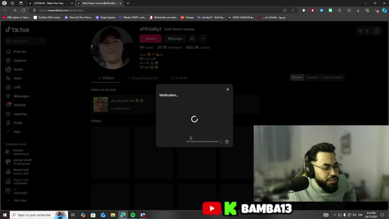Open the Hrmaps bookmark
Screen dimensions: 389x219
pyautogui.click(x=187, y=18)
